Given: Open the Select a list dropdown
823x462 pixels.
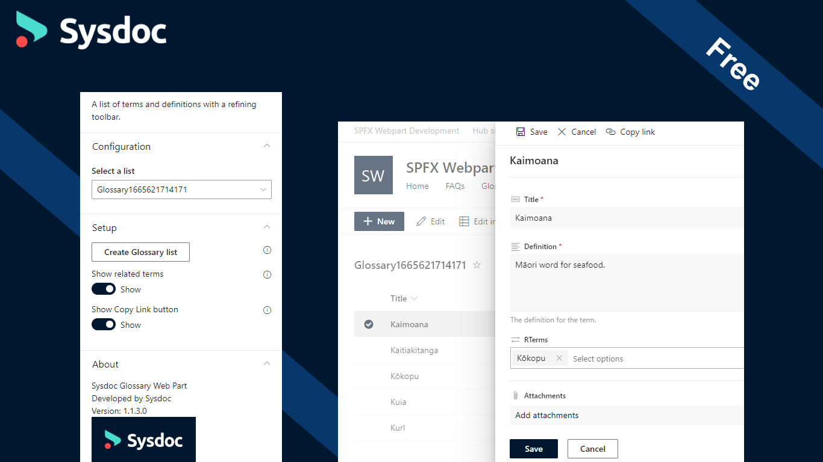Looking at the screenshot, I should pyautogui.click(x=181, y=189).
